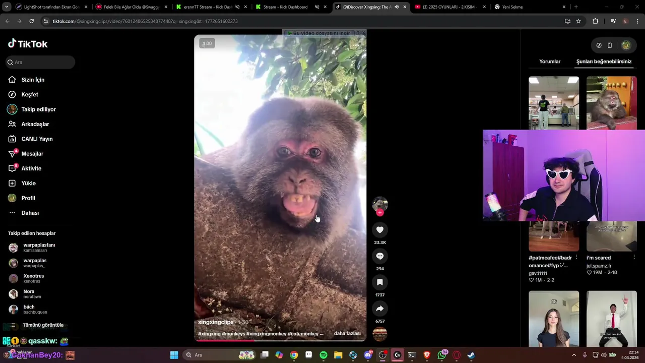Follow creator via red plus badge

(380, 212)
